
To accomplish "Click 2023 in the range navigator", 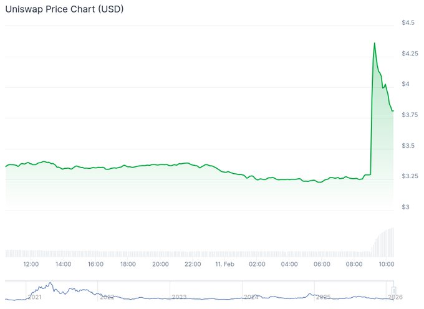I will [179, 297].
